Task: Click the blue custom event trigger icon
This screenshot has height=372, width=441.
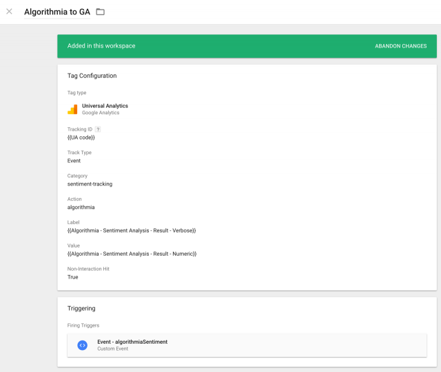Action: [83, 345]
